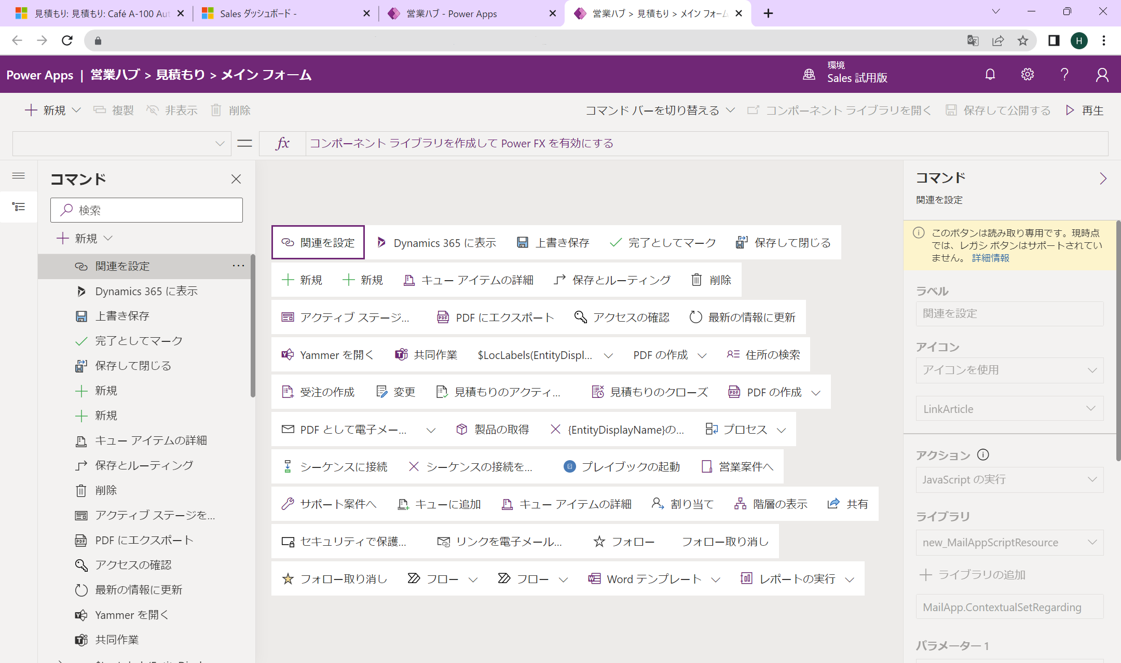Click 製品の取得 on the canvas

pyautogui.click(x=493, y=429)
